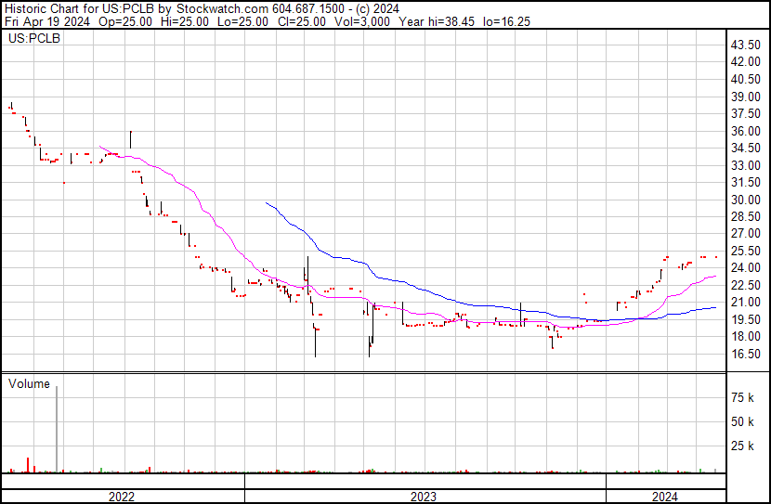This screenshot has width=771, height=504.
Task: Click the 75 k volume axis label
Action: point(743,397)
